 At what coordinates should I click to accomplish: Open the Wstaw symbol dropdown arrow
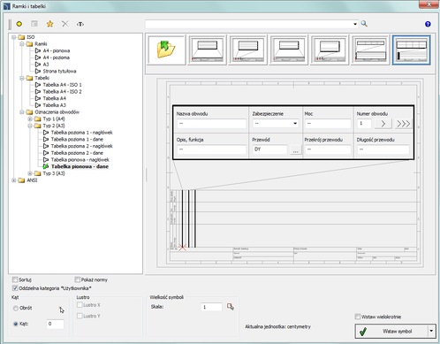pos(431,331)
